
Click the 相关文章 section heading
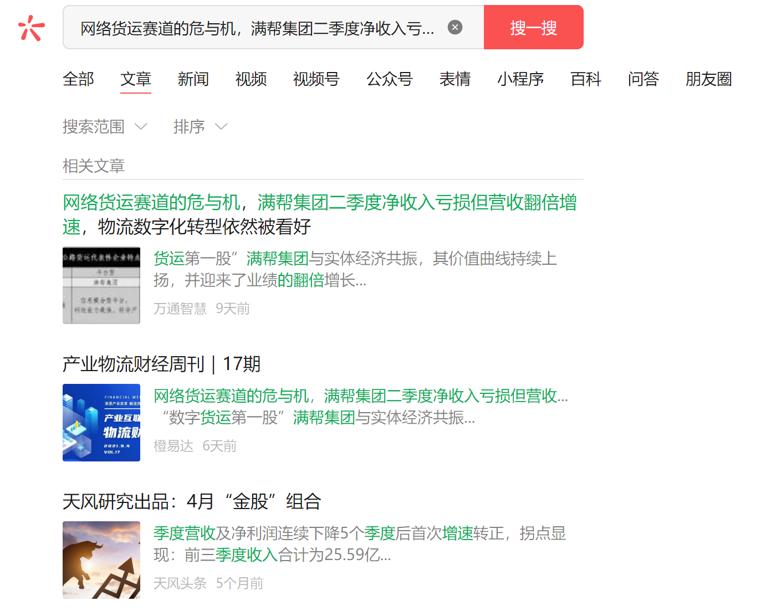point(94,166)
